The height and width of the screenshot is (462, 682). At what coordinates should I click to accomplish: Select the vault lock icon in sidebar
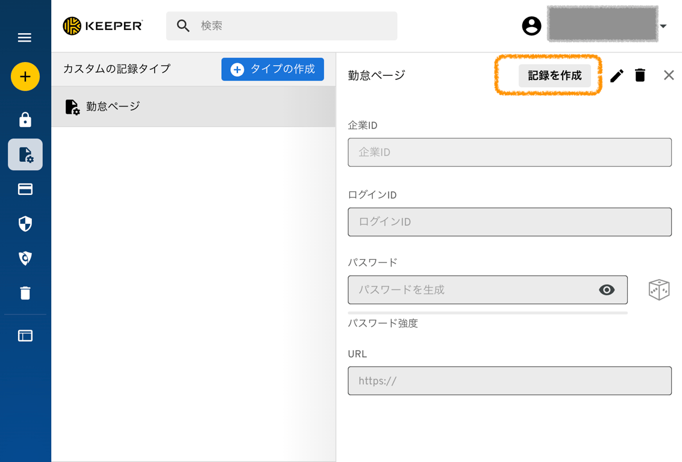25,120
